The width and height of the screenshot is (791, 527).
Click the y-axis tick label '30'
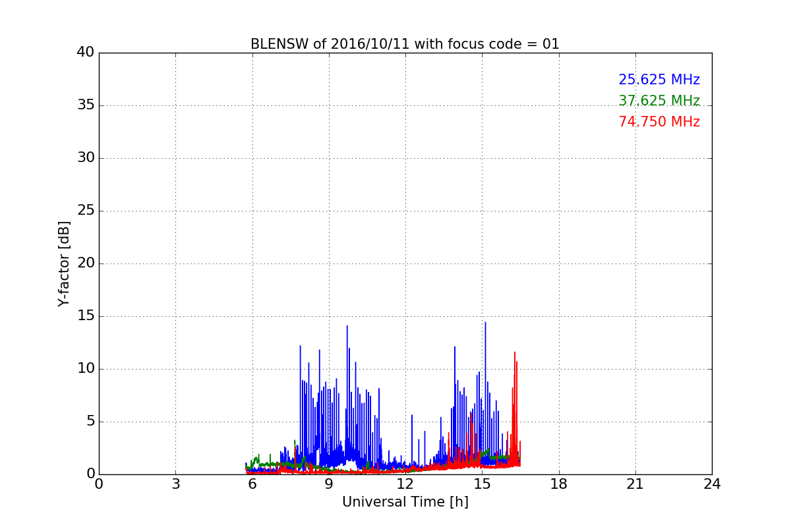tap(86, 158)
